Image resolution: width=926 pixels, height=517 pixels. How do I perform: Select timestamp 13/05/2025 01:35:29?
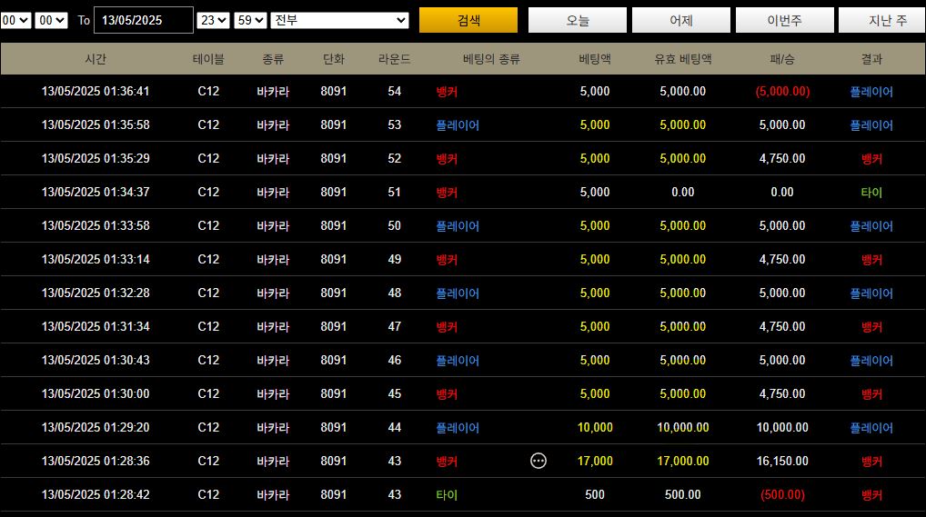coord(96,158)
